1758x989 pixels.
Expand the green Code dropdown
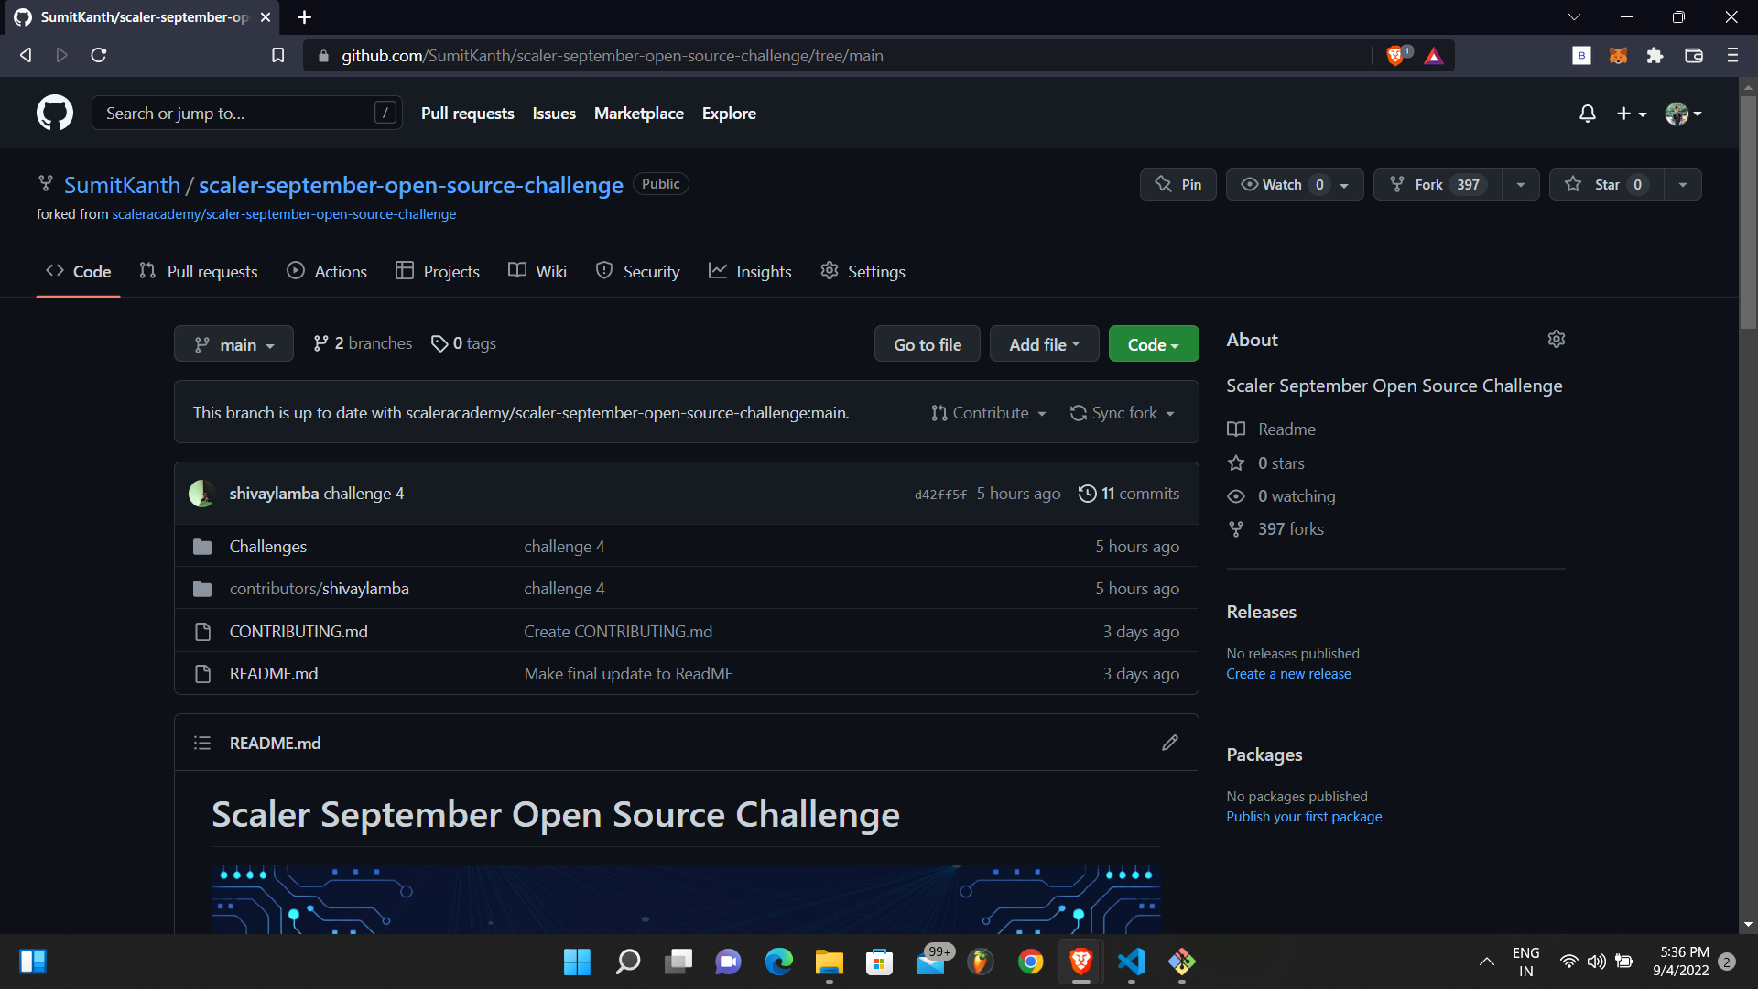[1153, 344]
